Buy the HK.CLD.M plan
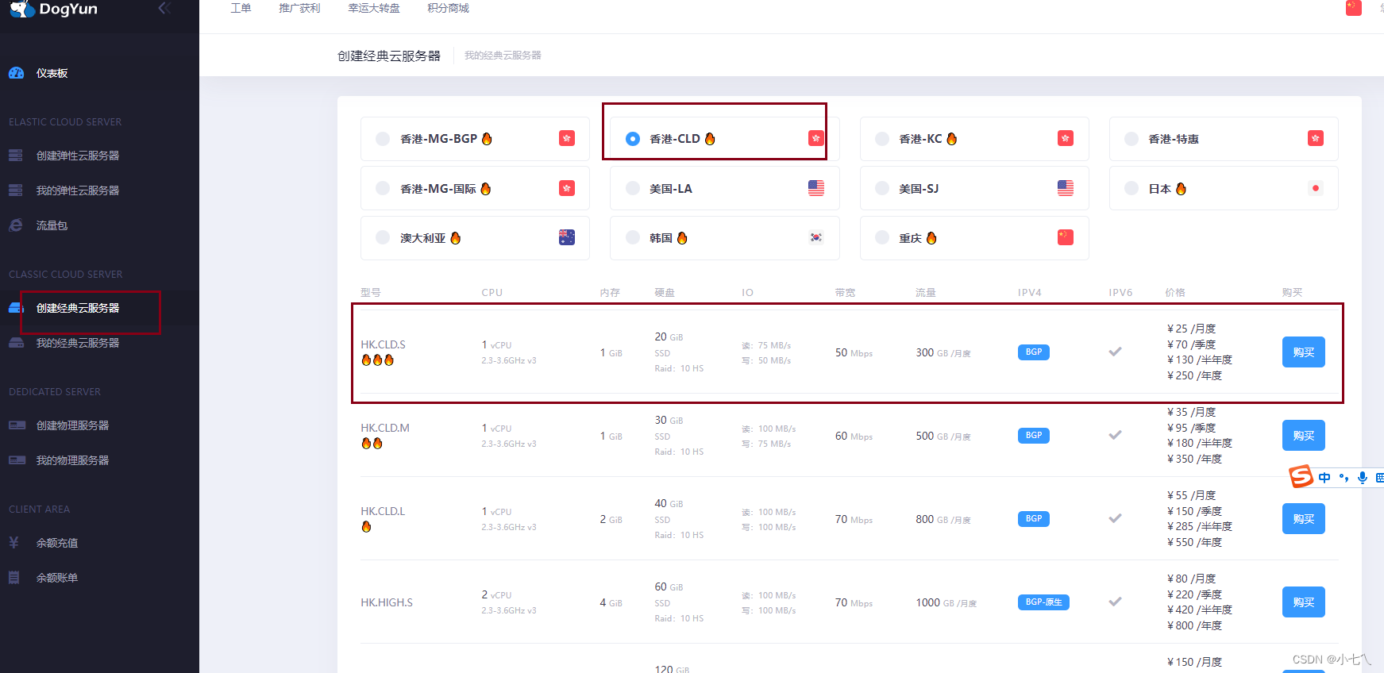The image size is (1384, 673). [x=1304, y=436]
